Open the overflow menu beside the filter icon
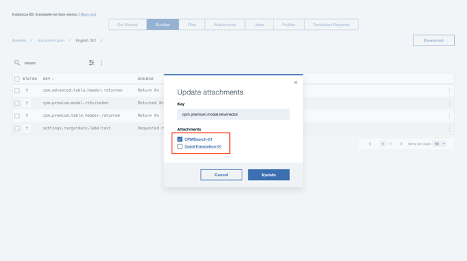 tap(101, 63)
